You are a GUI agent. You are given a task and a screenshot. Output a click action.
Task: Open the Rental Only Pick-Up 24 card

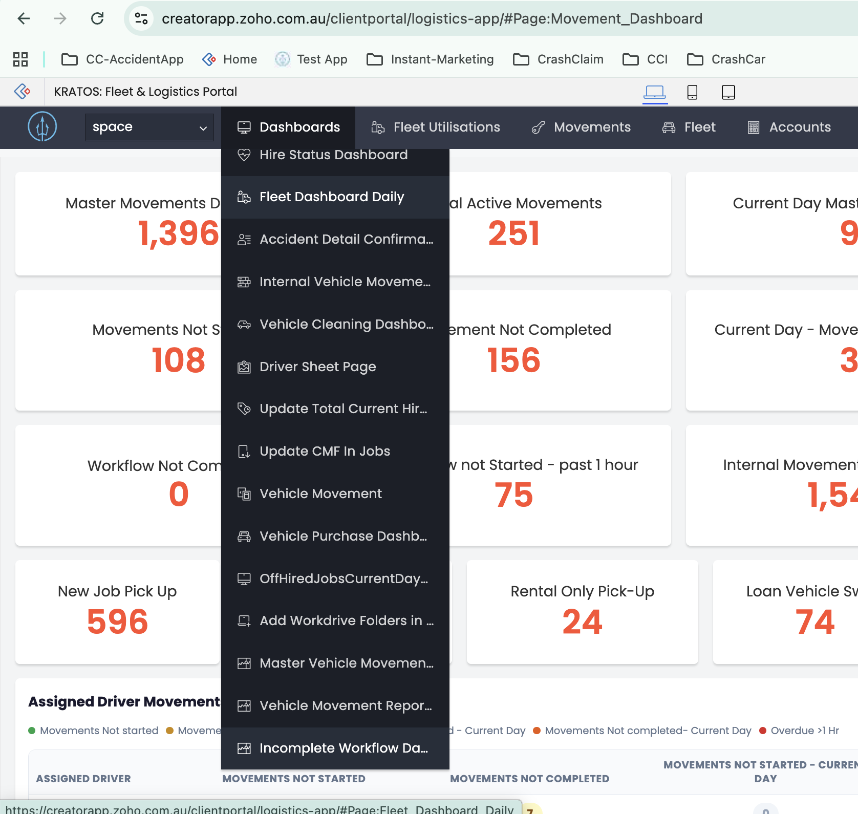[583, 612]
